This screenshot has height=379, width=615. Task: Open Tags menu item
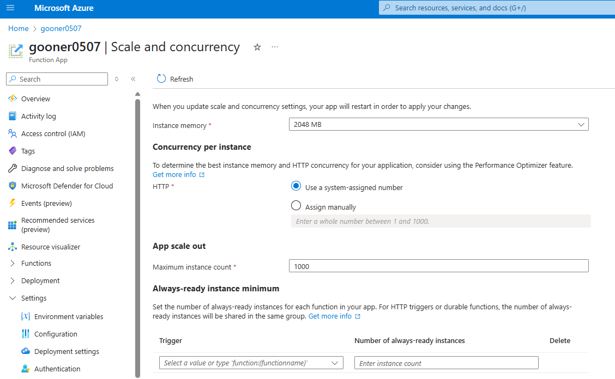[x=28, y=151]
